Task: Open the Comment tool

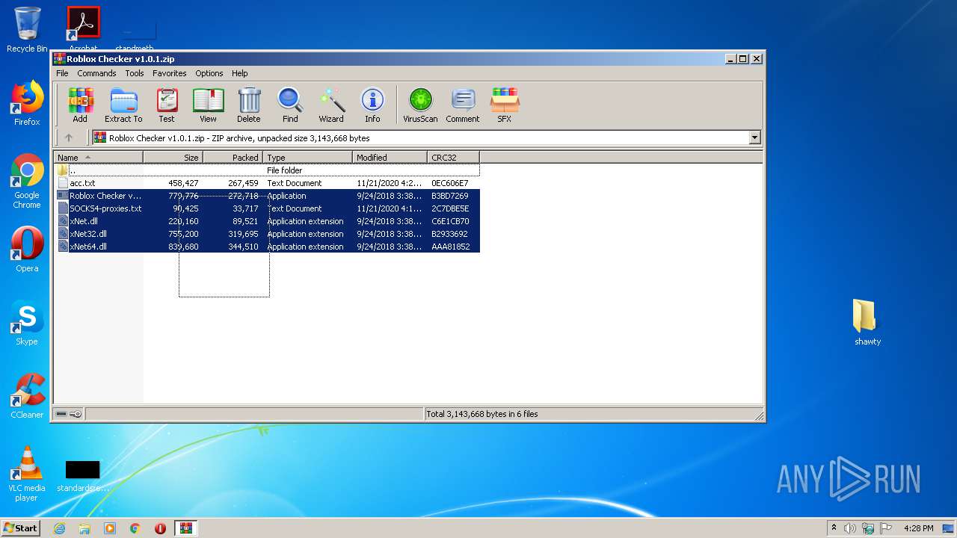Action: coord(463,105)
